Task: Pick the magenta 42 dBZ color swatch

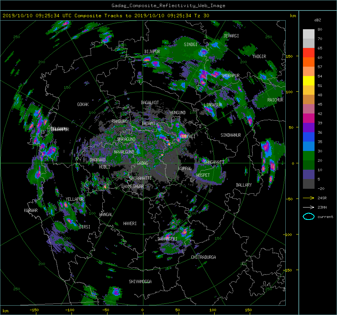Action: pyautogui.click(x=309, y=118)
